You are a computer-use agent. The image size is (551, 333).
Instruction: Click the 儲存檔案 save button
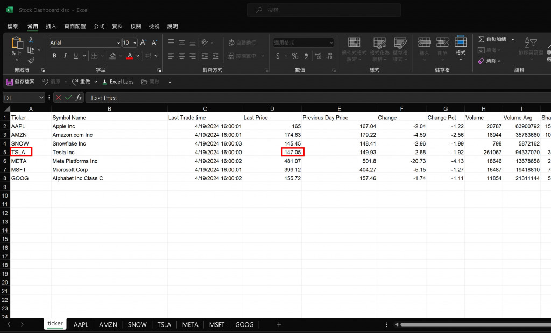point(20,82)
